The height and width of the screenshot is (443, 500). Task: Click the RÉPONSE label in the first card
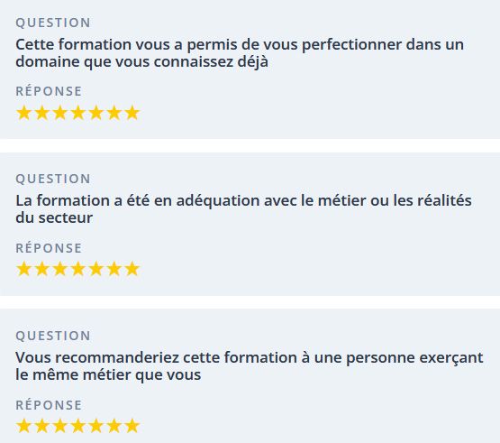click(x=49, y=91)
